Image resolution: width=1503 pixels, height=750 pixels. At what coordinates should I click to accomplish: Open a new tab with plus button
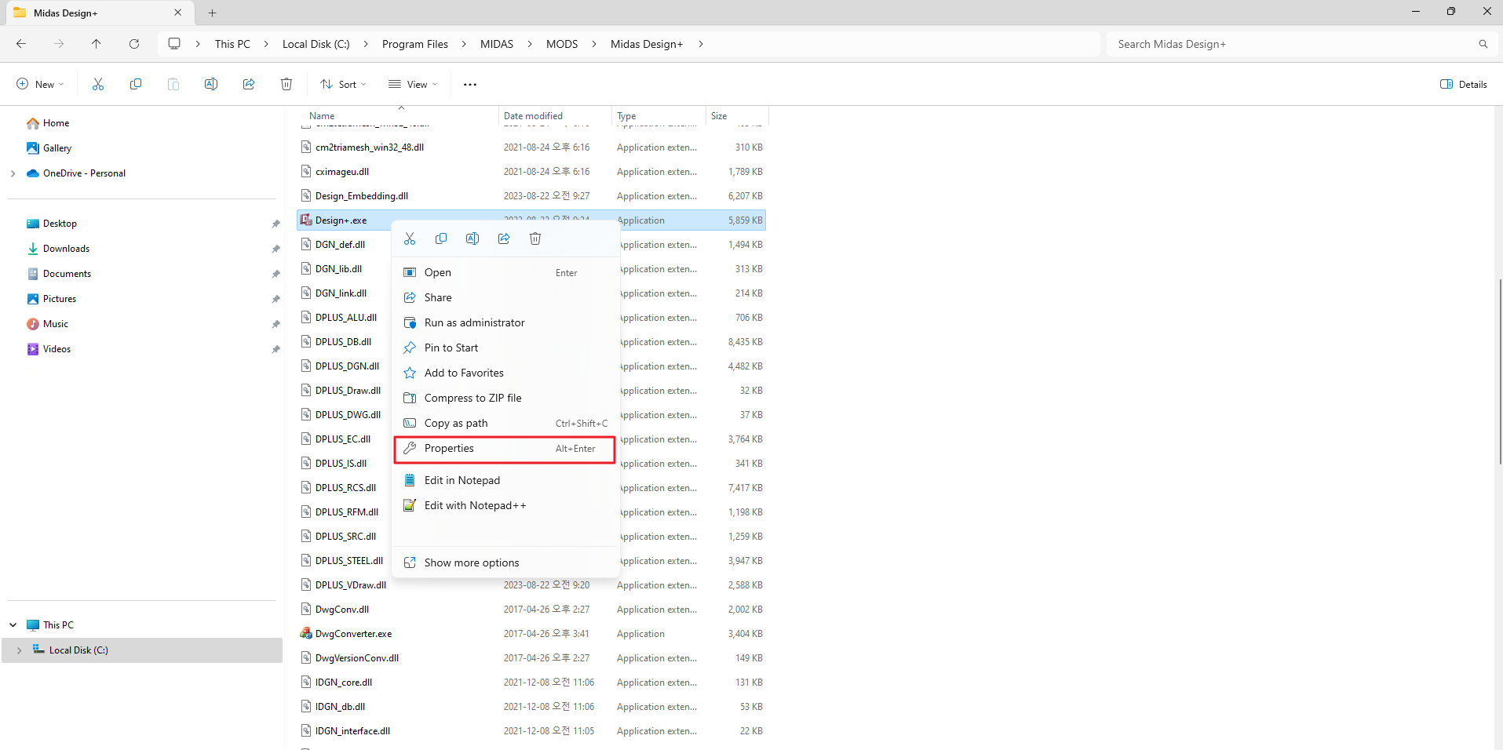[212, 13]
